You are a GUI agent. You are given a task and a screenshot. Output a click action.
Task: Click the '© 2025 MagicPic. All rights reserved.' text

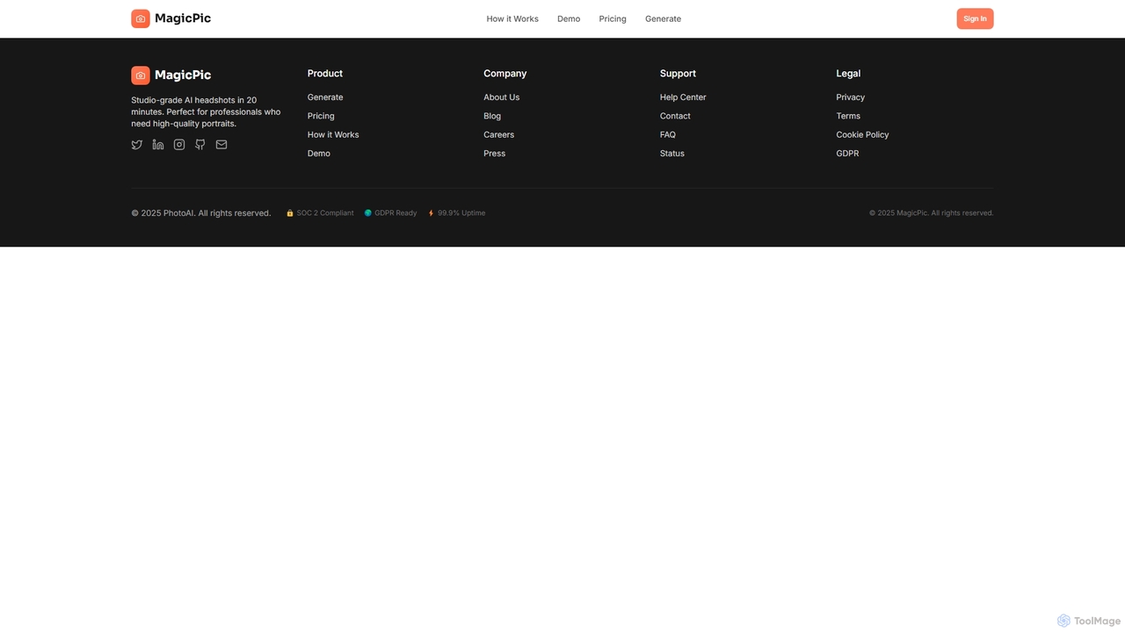click(x=932, y=213)
